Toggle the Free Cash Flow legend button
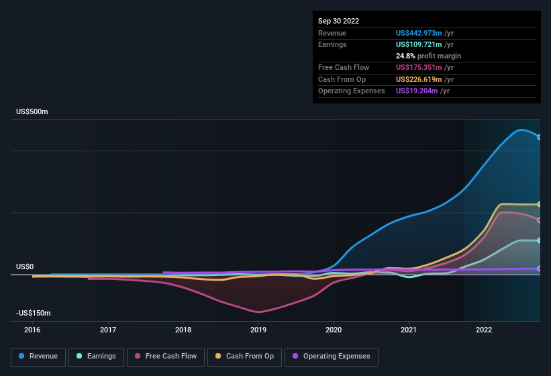This screenshot has height=376, width=551. click(166, 357)
